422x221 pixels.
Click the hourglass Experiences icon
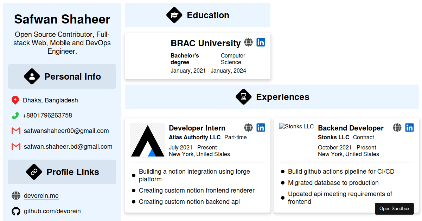244,97
